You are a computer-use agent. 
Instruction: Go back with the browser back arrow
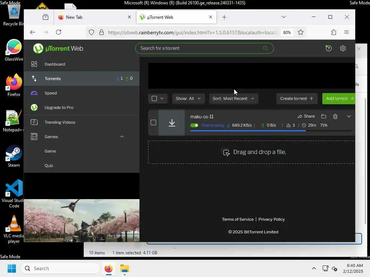[33, 32]
